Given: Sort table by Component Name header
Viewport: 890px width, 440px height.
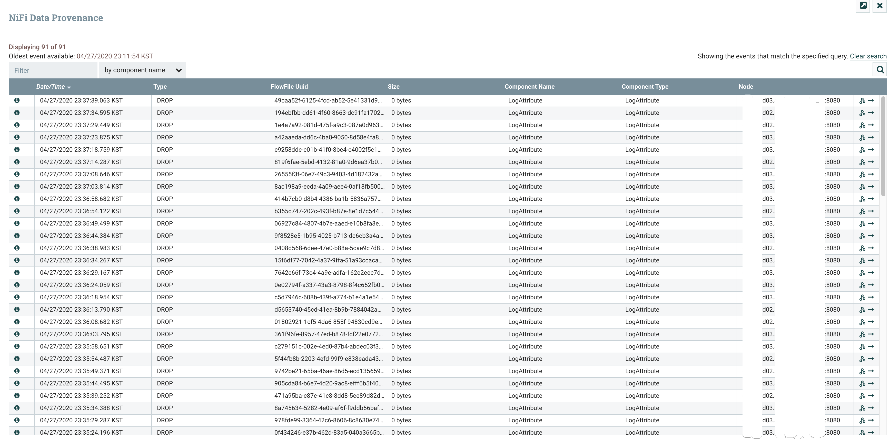Looking at the screenshot, I should [529, 87].
